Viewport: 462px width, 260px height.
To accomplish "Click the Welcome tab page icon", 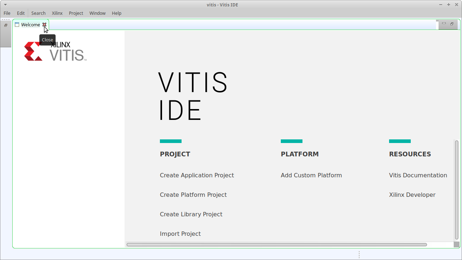I will pos(17,25).
